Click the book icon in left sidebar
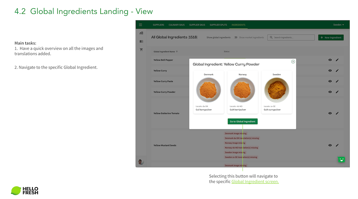The width and height of the screenshot is (358, 199). click(x=141, y=41)
